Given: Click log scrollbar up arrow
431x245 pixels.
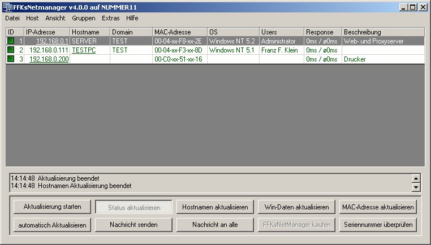Looking at the screenshot, I should (x=416, y=178).
